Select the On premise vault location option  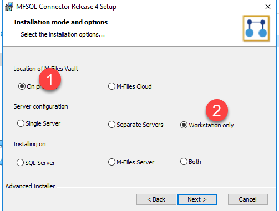pos(22,86)
